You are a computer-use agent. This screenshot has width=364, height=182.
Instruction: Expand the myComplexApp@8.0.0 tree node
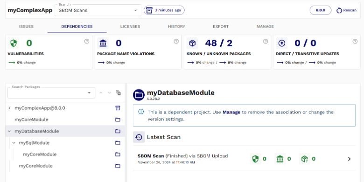point(9,108)
